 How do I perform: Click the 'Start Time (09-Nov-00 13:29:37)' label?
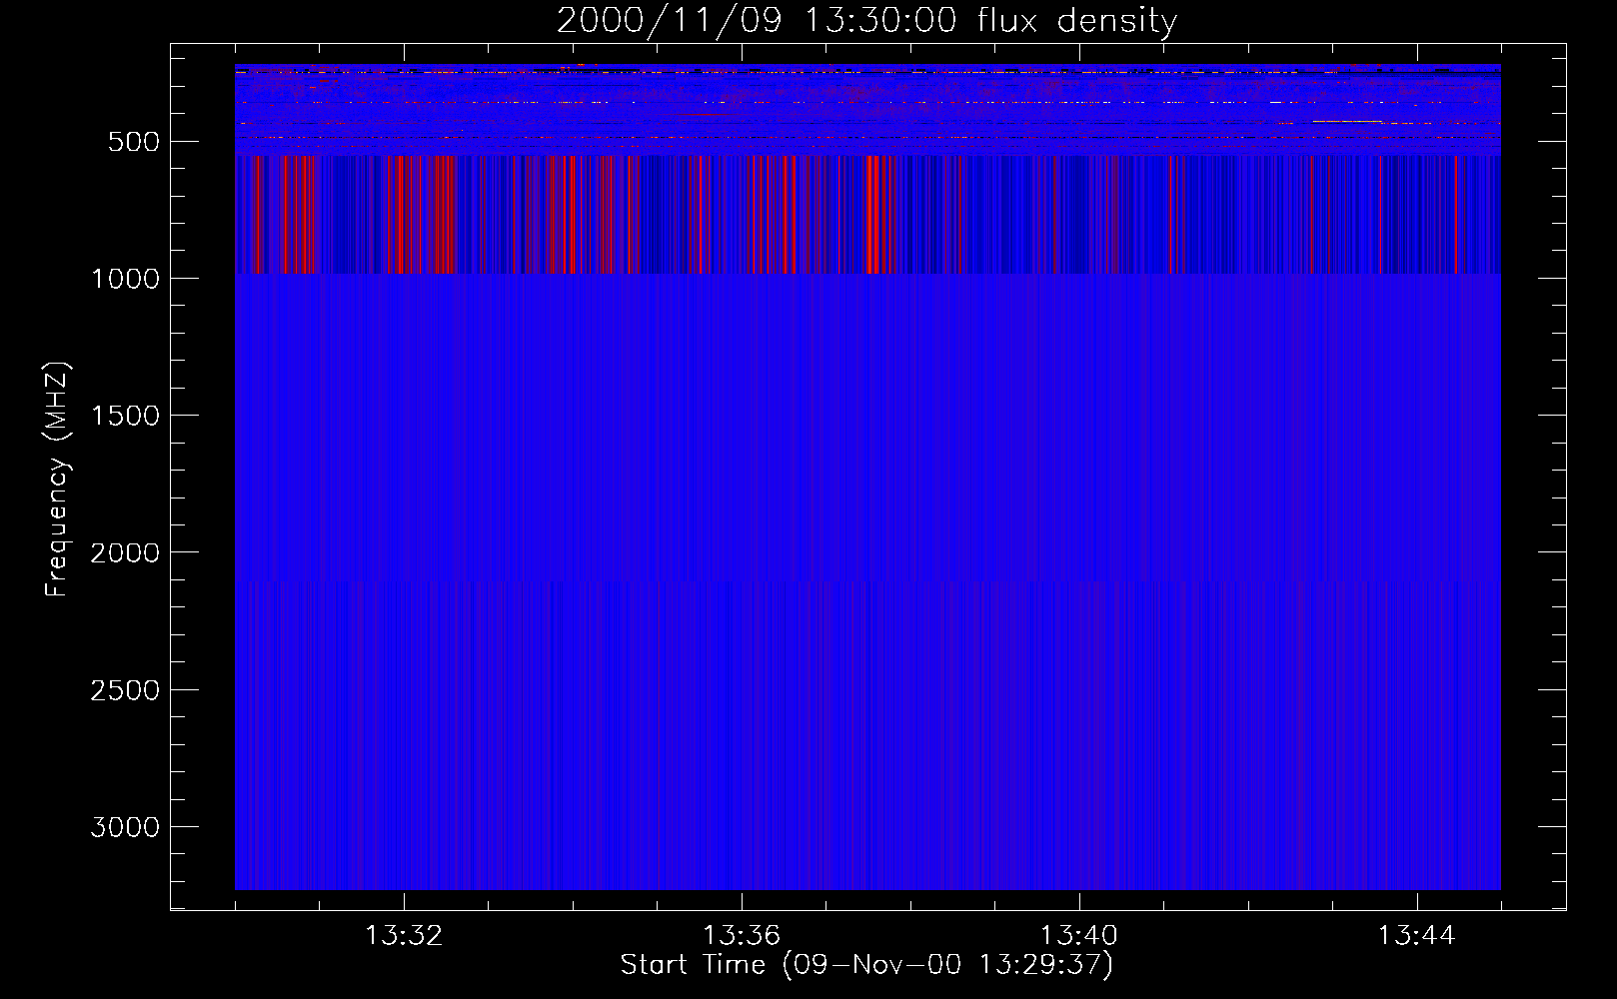click(866, 965)
